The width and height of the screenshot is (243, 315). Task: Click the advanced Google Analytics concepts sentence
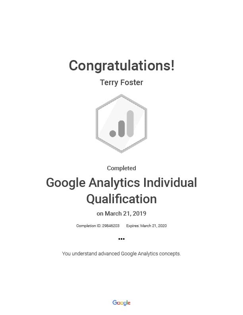coord(121,254)
